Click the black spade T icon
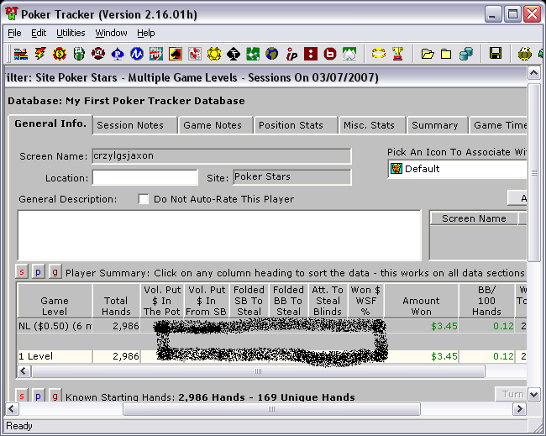 click(234, 54)
